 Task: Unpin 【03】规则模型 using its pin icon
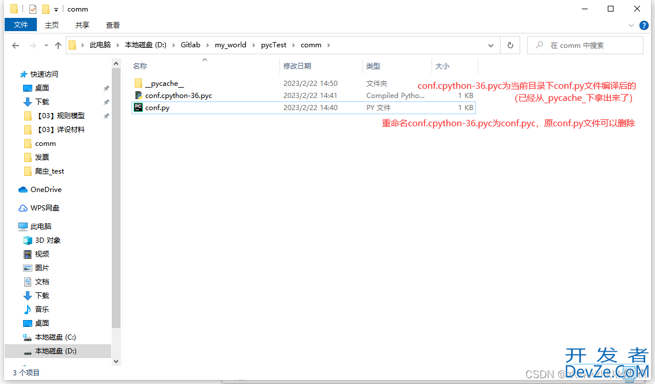click(x=106, y=116)
